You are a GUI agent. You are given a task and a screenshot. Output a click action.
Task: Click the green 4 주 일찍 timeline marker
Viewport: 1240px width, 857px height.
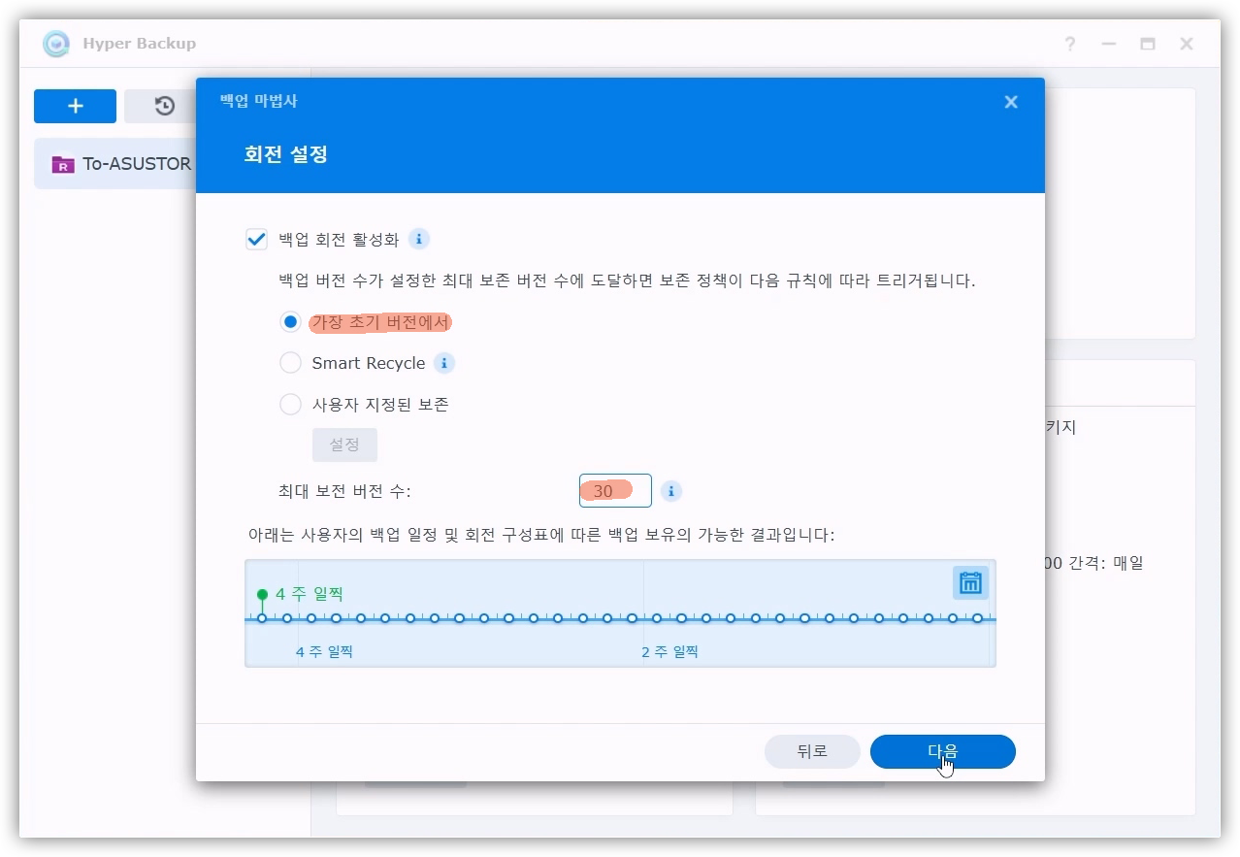click(x=262, y=595)
